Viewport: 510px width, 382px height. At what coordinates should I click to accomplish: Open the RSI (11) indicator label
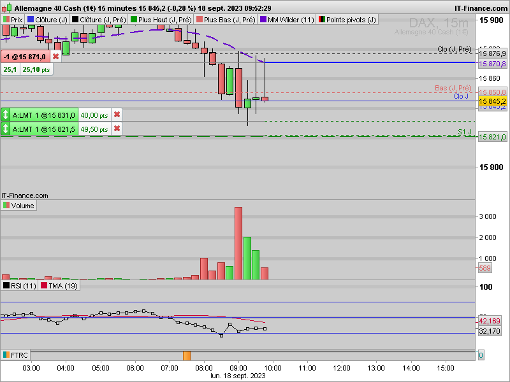coord(20,286)
